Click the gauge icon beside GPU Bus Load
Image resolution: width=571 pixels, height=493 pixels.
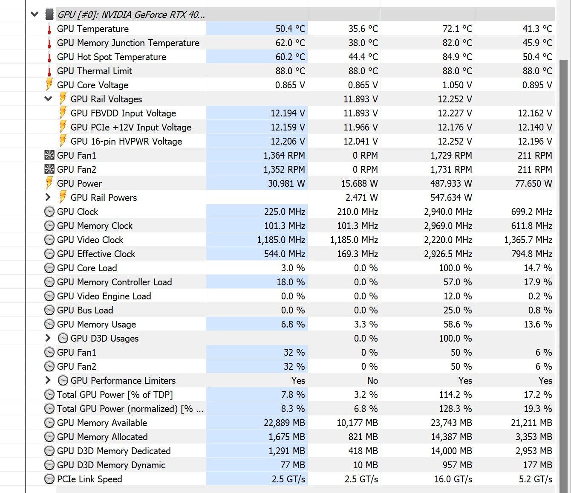[x=49, y=310]
